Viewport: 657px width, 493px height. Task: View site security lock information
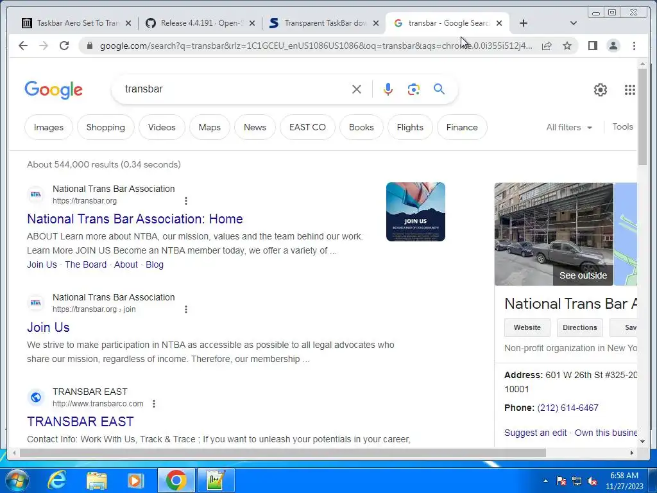[x=89, y=46]
